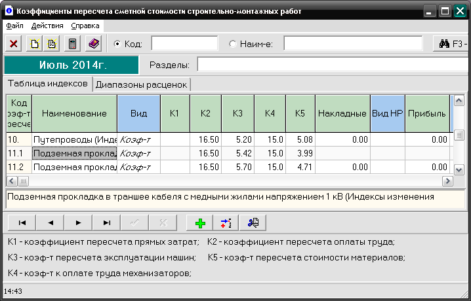Open the purple reference book icon

coord(94,44)
